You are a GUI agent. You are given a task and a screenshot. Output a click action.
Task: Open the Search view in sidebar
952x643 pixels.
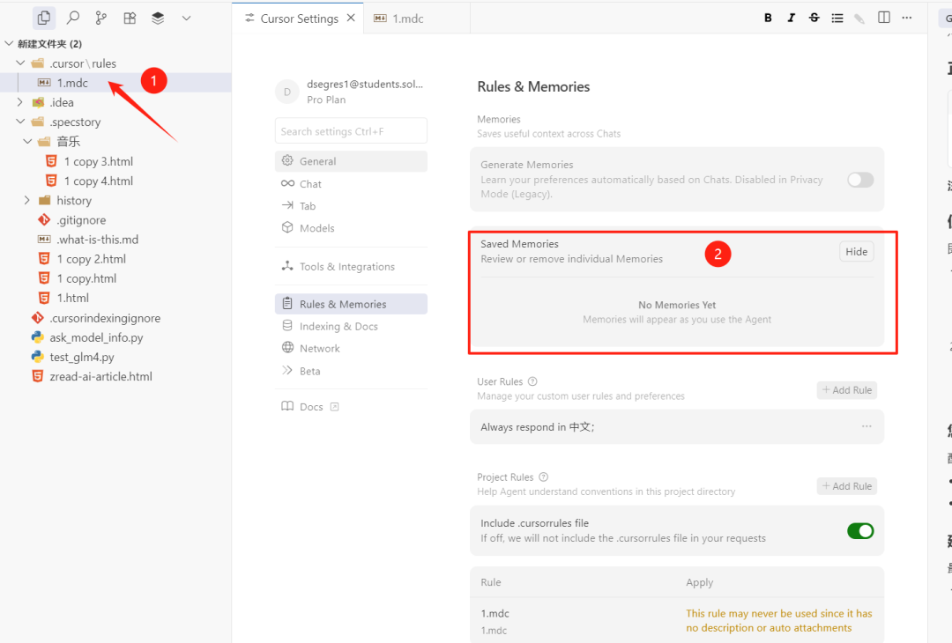73,18
